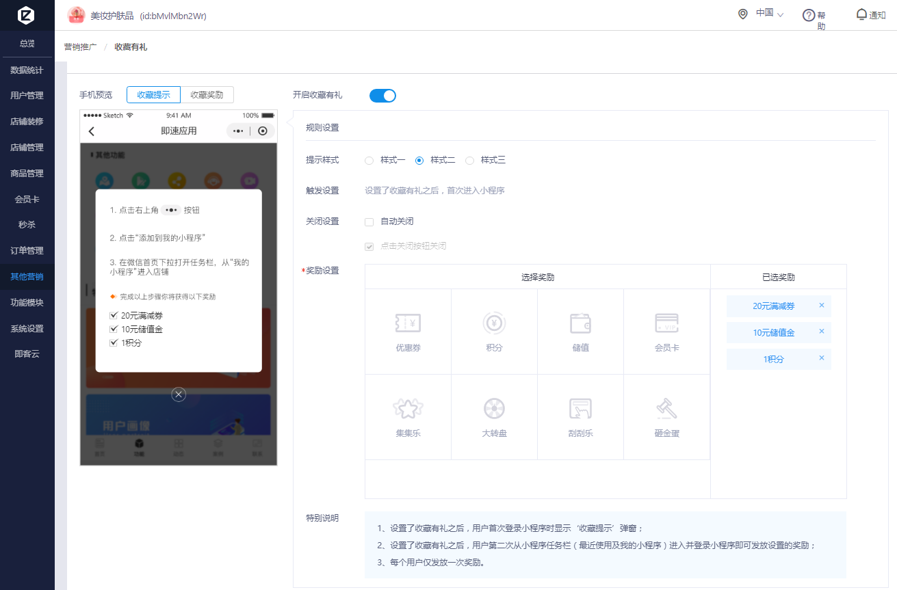Select the 刮刮乐 scratch card reward icon

pos(580,408)
